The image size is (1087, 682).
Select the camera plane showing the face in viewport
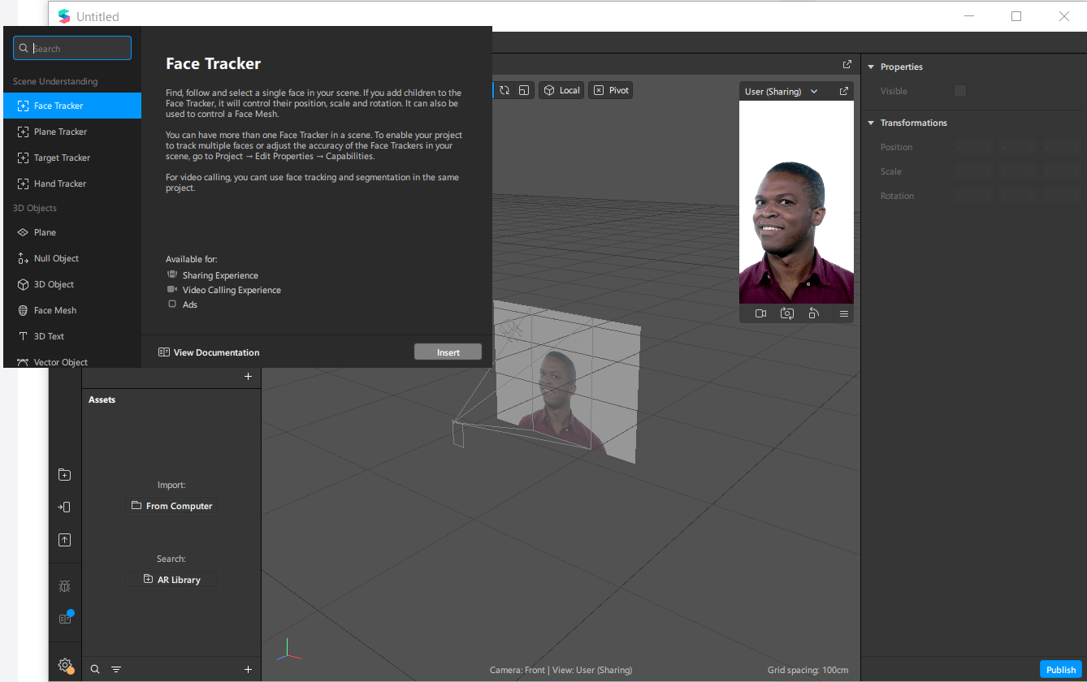coord(566,382)
